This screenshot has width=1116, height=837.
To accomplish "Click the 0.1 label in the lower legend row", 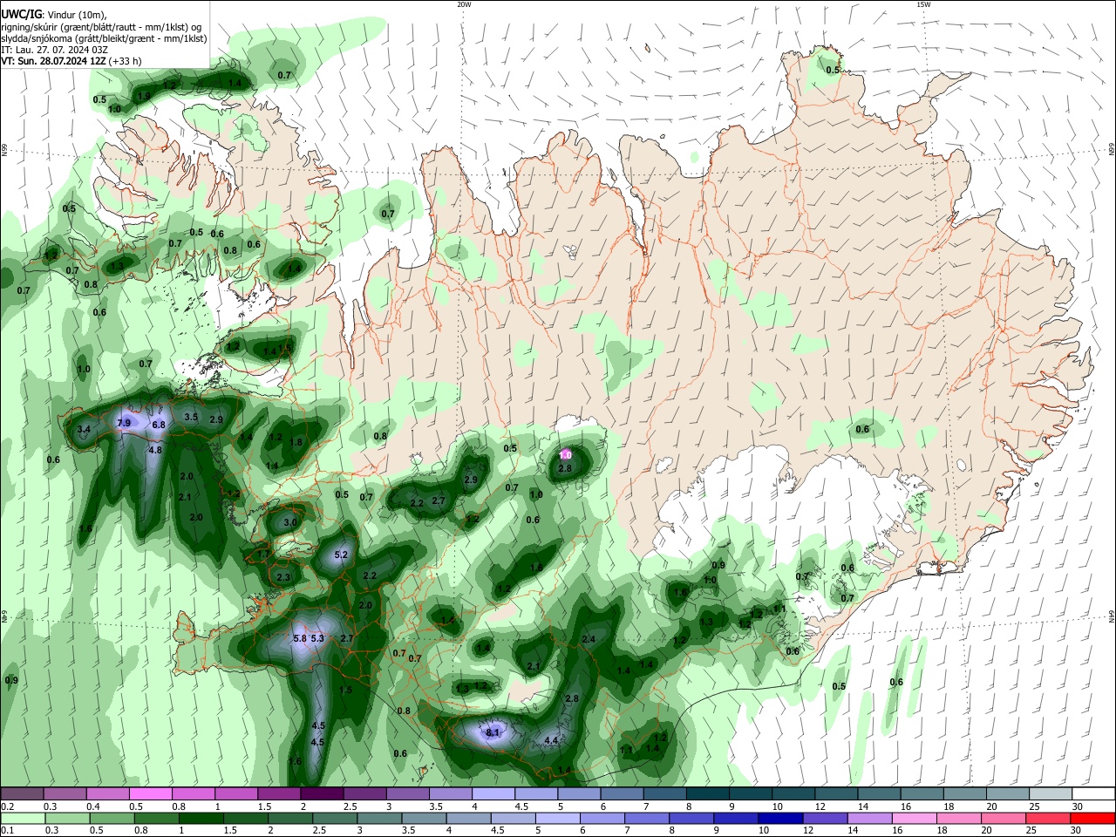I will [x=7, y=831].
